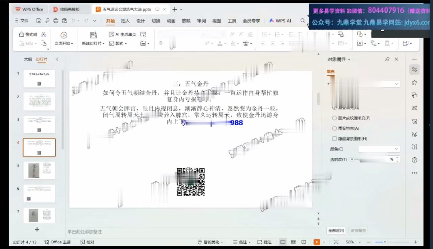The image size is (433, 249).
Task: Select slide 5 thumbnail in the panel
Action: click(39, 170)
